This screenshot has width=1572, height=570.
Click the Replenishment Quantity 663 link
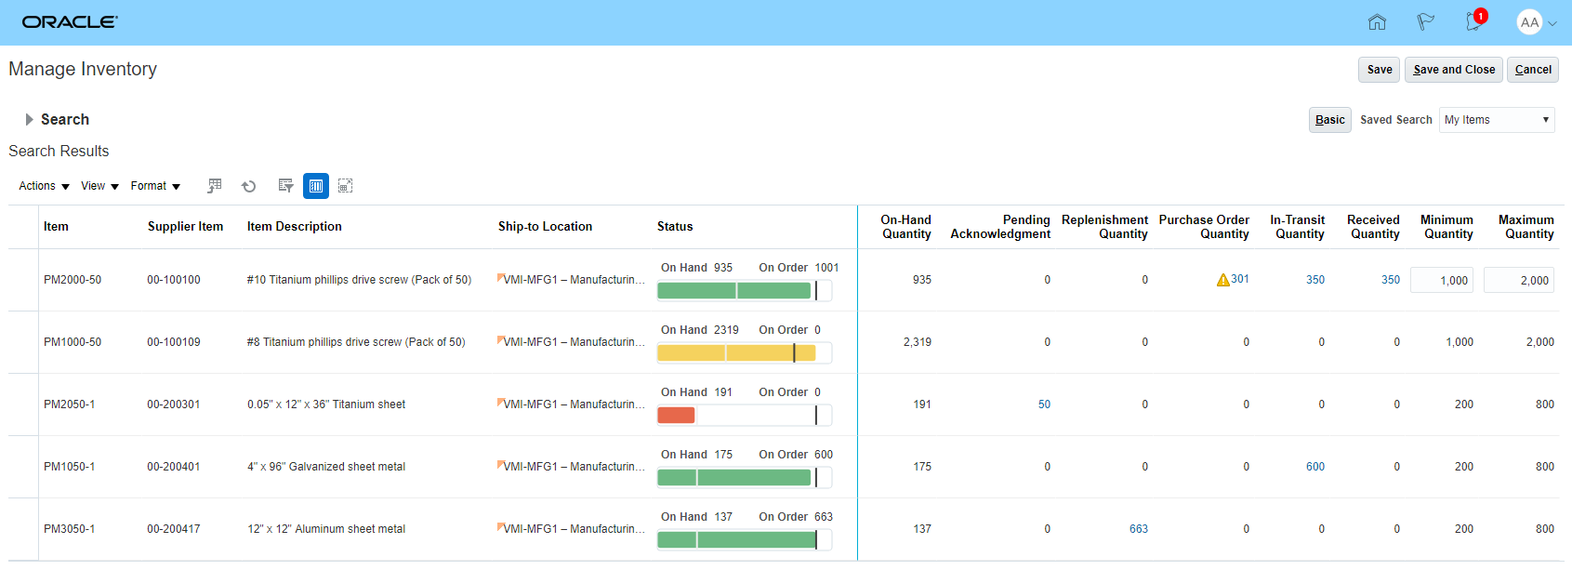[1138, 529]
